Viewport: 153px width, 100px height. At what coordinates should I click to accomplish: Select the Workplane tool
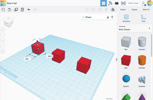(126, 18)
